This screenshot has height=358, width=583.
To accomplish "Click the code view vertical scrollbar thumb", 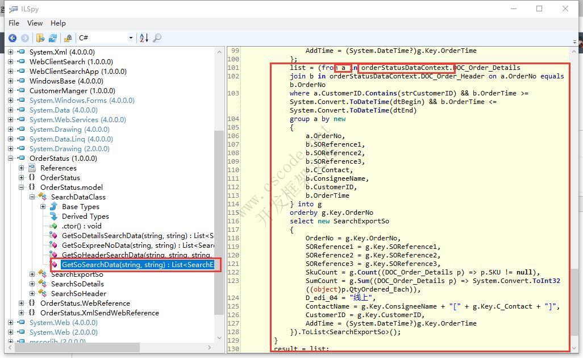I will (575, 307).
